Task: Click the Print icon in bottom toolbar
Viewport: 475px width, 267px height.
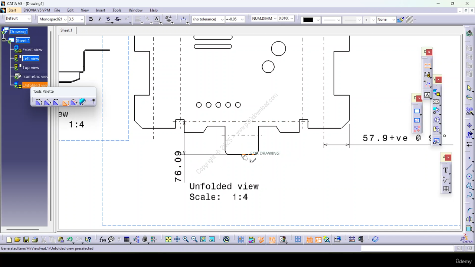Action: [35, 240]
